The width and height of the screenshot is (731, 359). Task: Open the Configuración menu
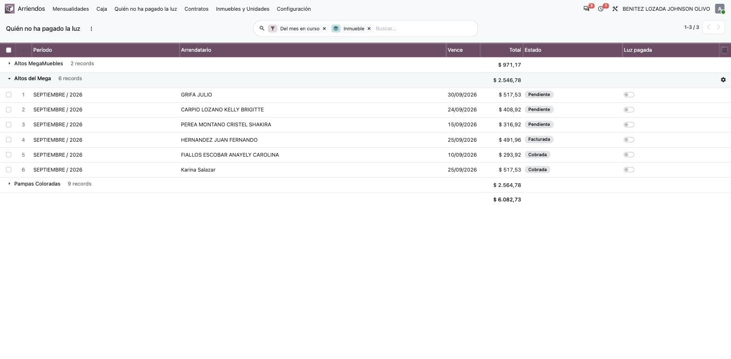[294, 9]
